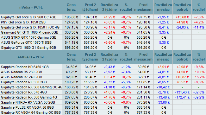Click ASUS STRIX GTX 1070 Gaming 8GB name
The height and width of the screenshot is (115, 206).
(x=28, y=37)
